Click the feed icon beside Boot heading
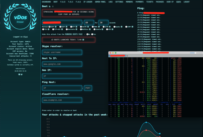Screen dimensions: 203x137 pos(50,6)
